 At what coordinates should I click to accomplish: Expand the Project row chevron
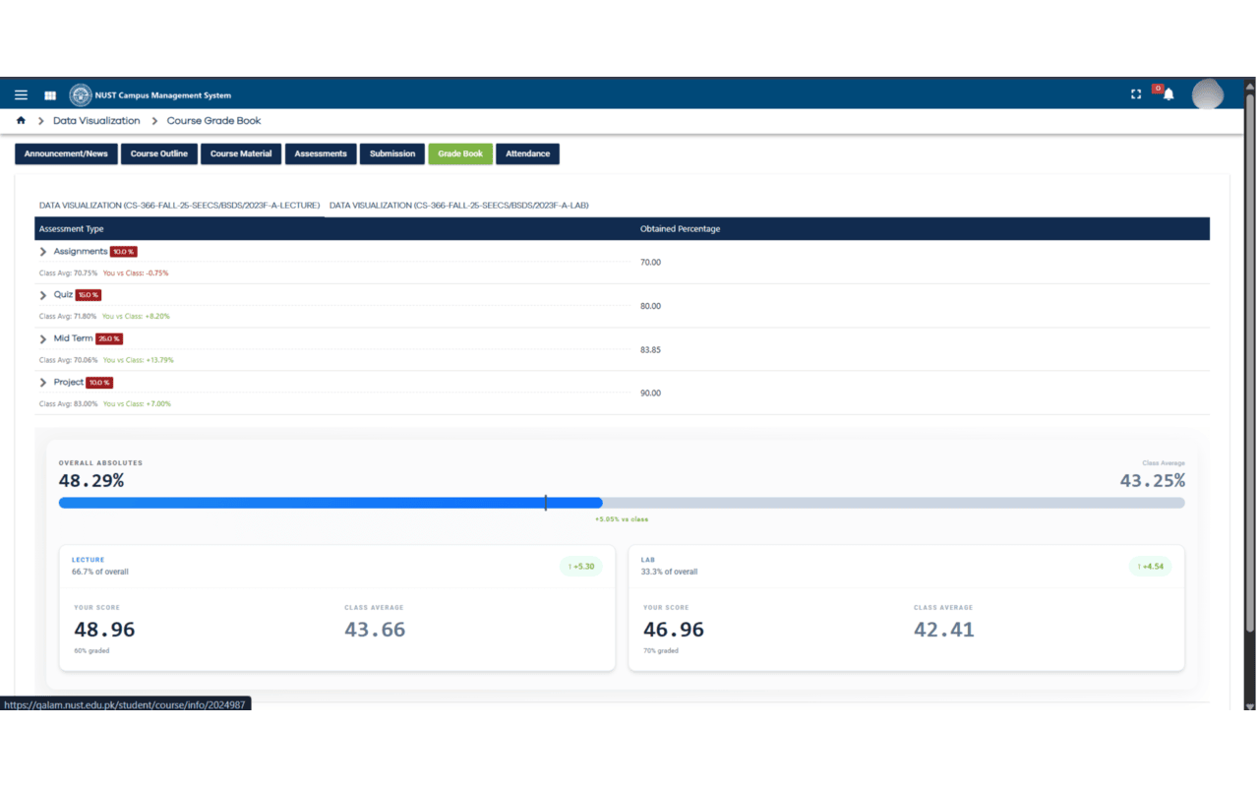tap(43, 382)
